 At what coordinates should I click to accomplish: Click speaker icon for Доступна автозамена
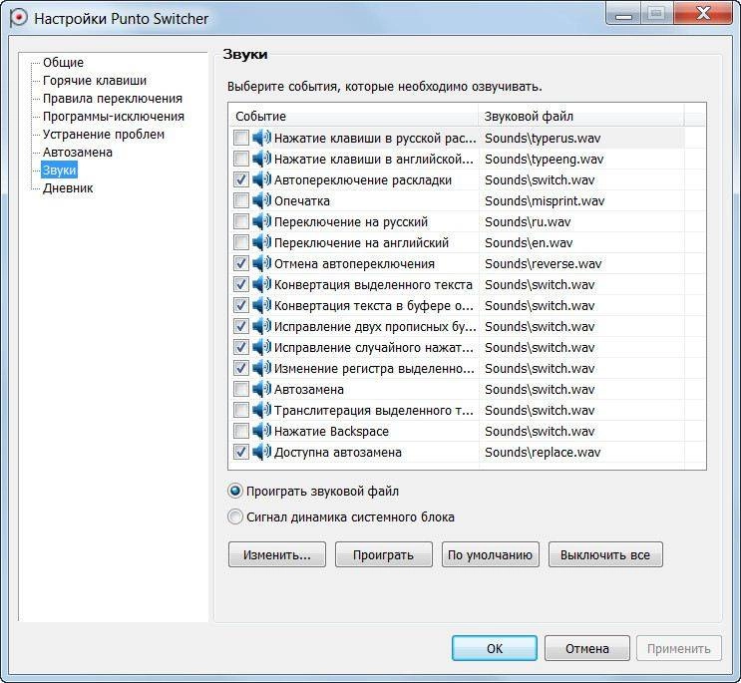(x=262, y=452)
